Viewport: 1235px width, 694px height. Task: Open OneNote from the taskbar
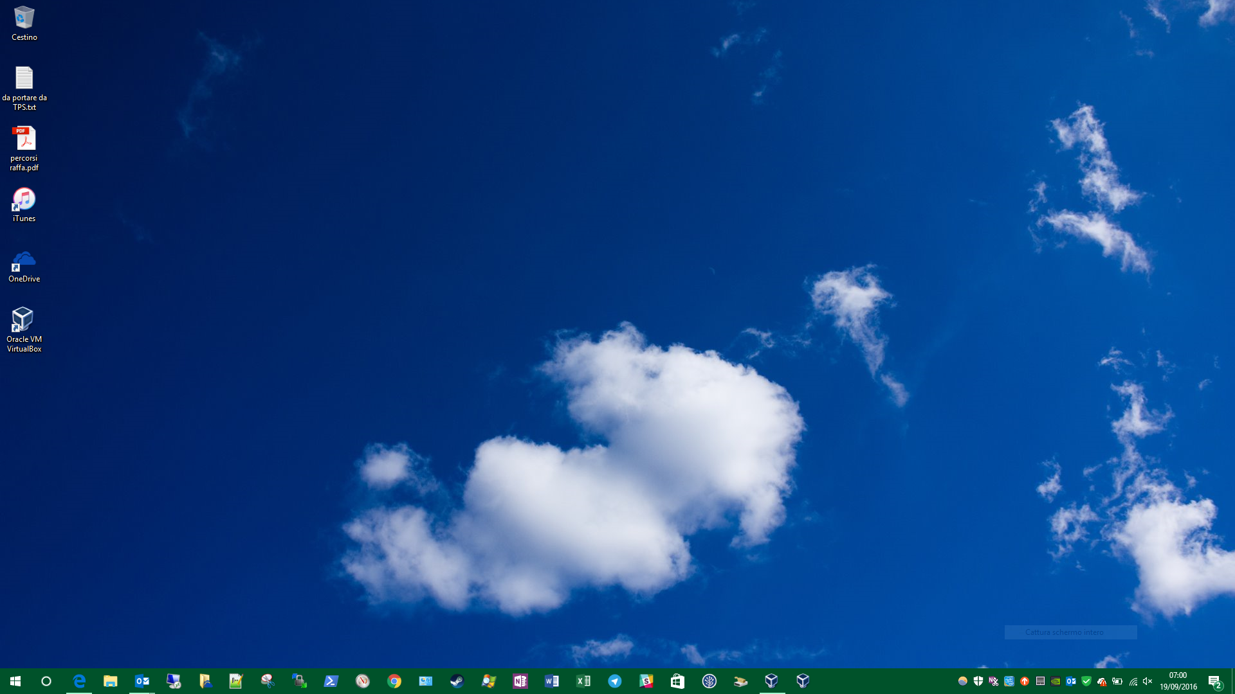point(520,681)
